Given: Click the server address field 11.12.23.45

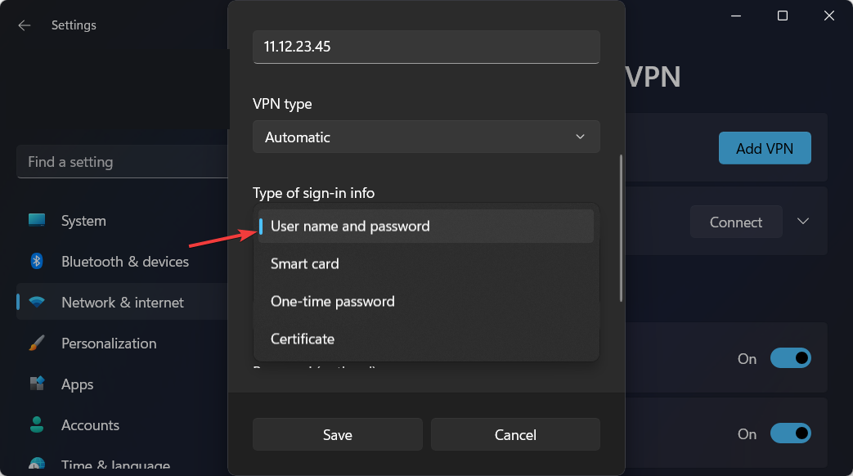Looking at the screenshot, I should point(426,47).
